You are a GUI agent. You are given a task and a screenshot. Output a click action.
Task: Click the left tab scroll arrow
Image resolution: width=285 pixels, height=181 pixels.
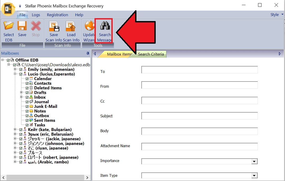pyautogui.click(x=95, y=54)
